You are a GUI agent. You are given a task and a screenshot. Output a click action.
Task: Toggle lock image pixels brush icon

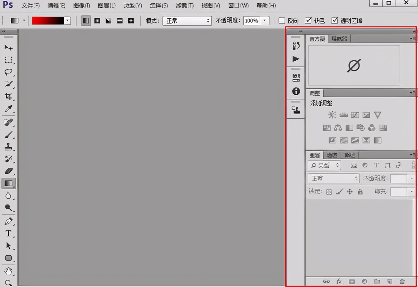(339, 192)
